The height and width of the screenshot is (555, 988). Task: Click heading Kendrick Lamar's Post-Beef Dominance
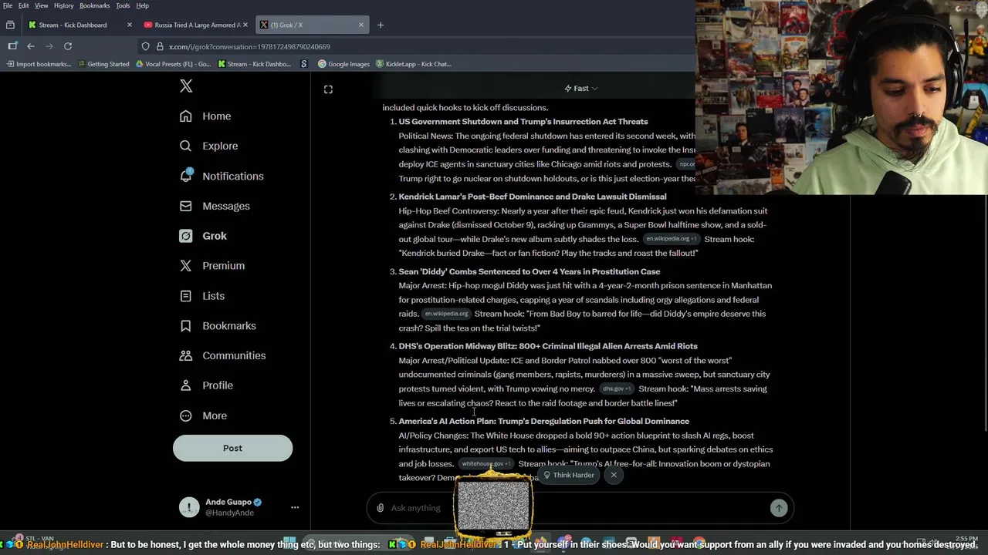[x=533, y=197]
